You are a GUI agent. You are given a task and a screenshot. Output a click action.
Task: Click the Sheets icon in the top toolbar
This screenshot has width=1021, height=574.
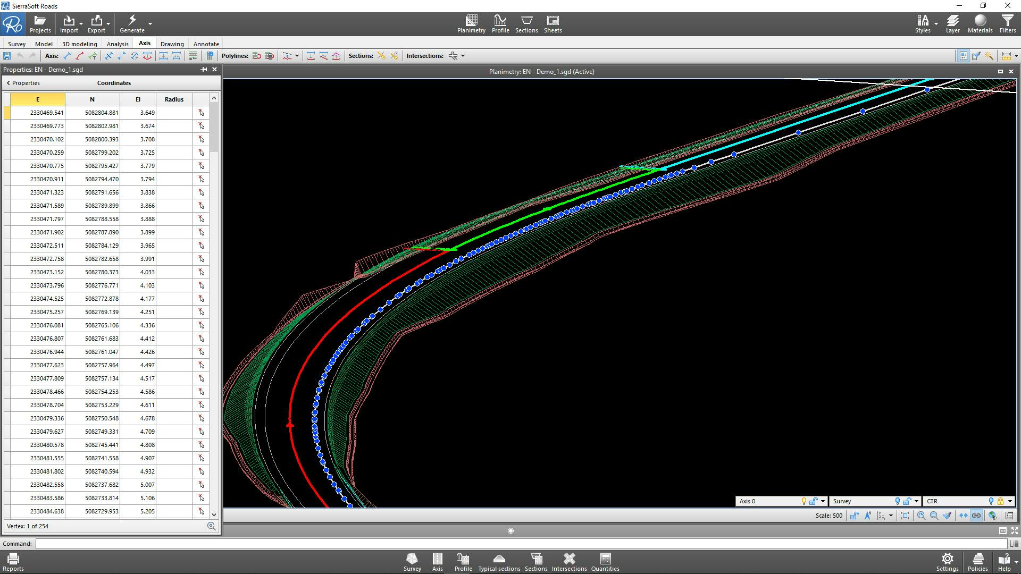coord(553,24)
